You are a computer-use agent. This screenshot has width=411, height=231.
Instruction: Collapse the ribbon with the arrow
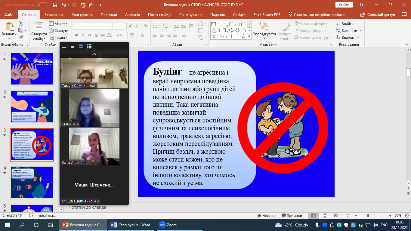(x=406, y=44)
